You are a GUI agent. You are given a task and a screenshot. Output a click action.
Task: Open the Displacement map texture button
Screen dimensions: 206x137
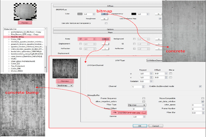[x=105, y=44]
